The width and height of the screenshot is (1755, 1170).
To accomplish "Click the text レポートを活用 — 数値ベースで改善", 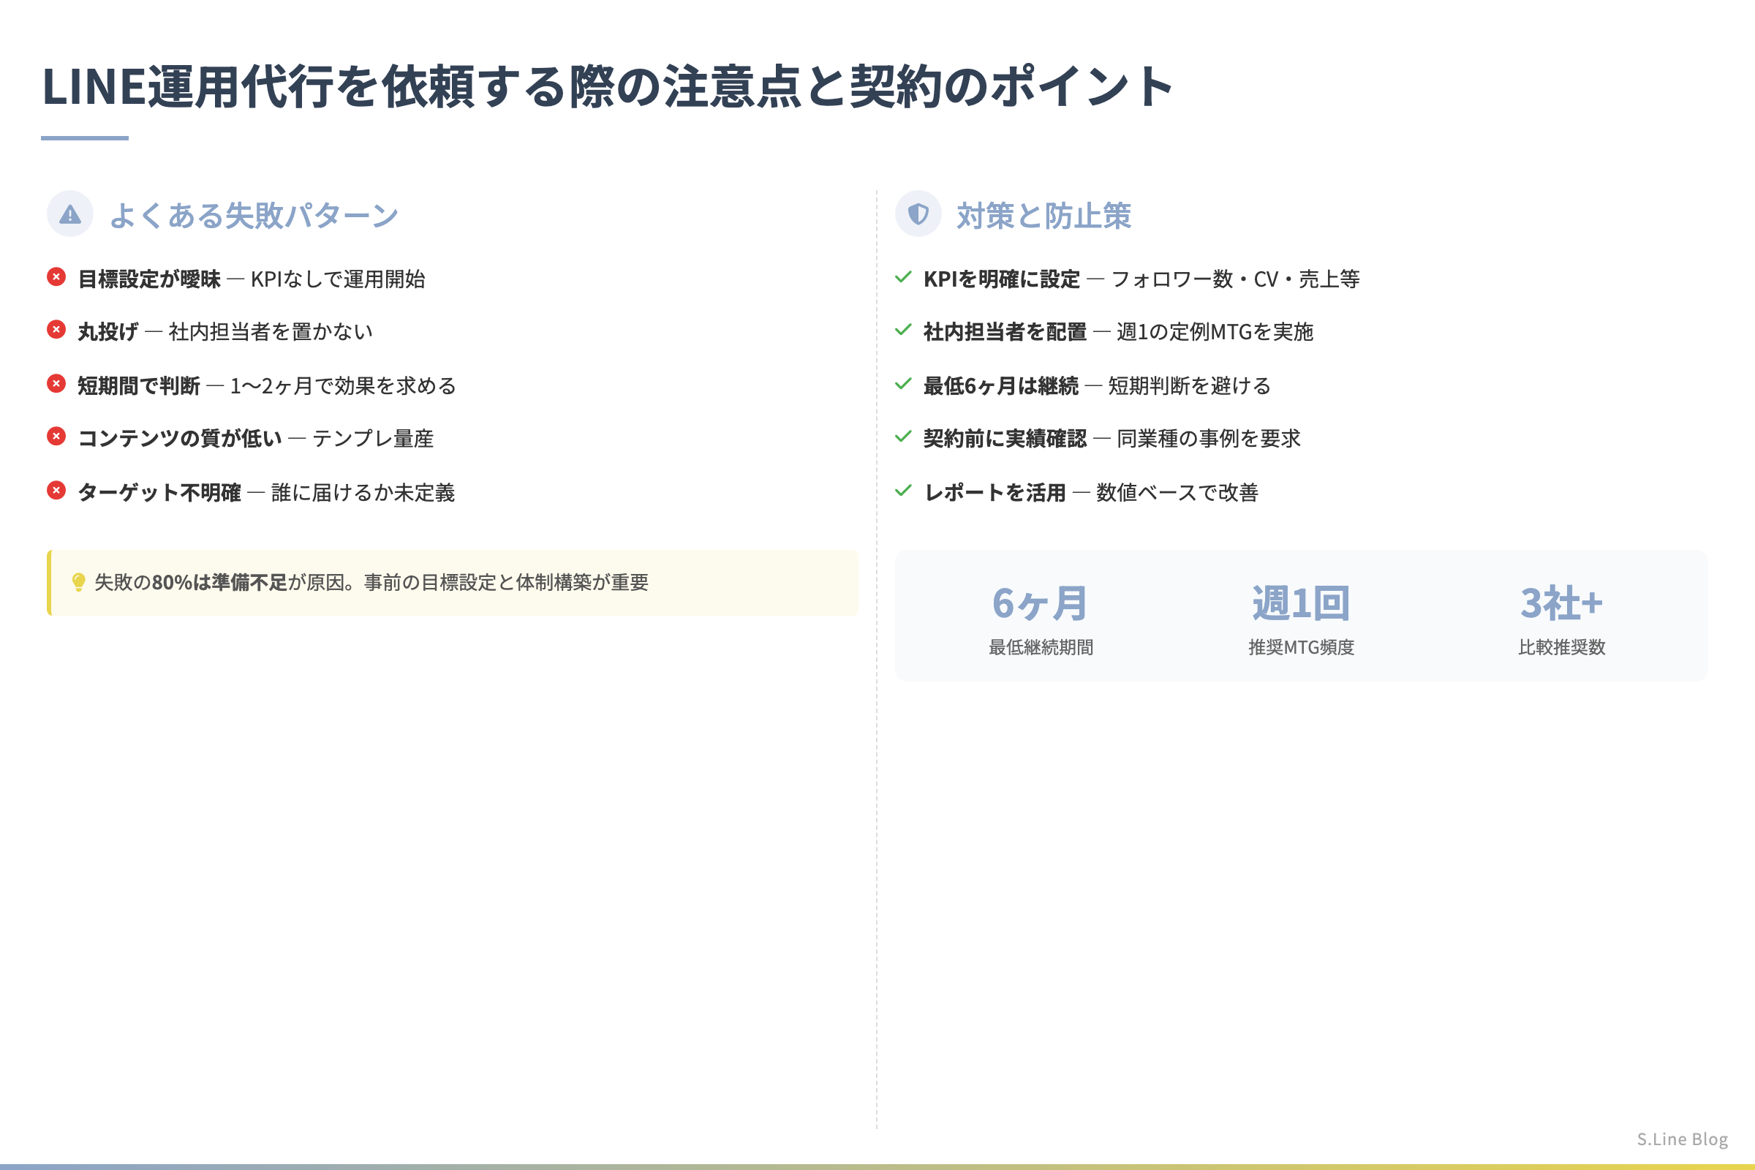I will [1091, 492].
